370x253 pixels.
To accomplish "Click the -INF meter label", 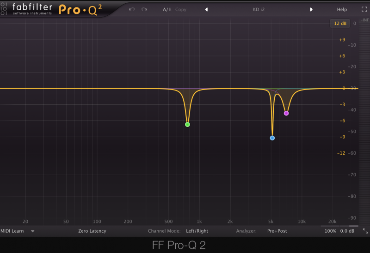I will 364,20.
